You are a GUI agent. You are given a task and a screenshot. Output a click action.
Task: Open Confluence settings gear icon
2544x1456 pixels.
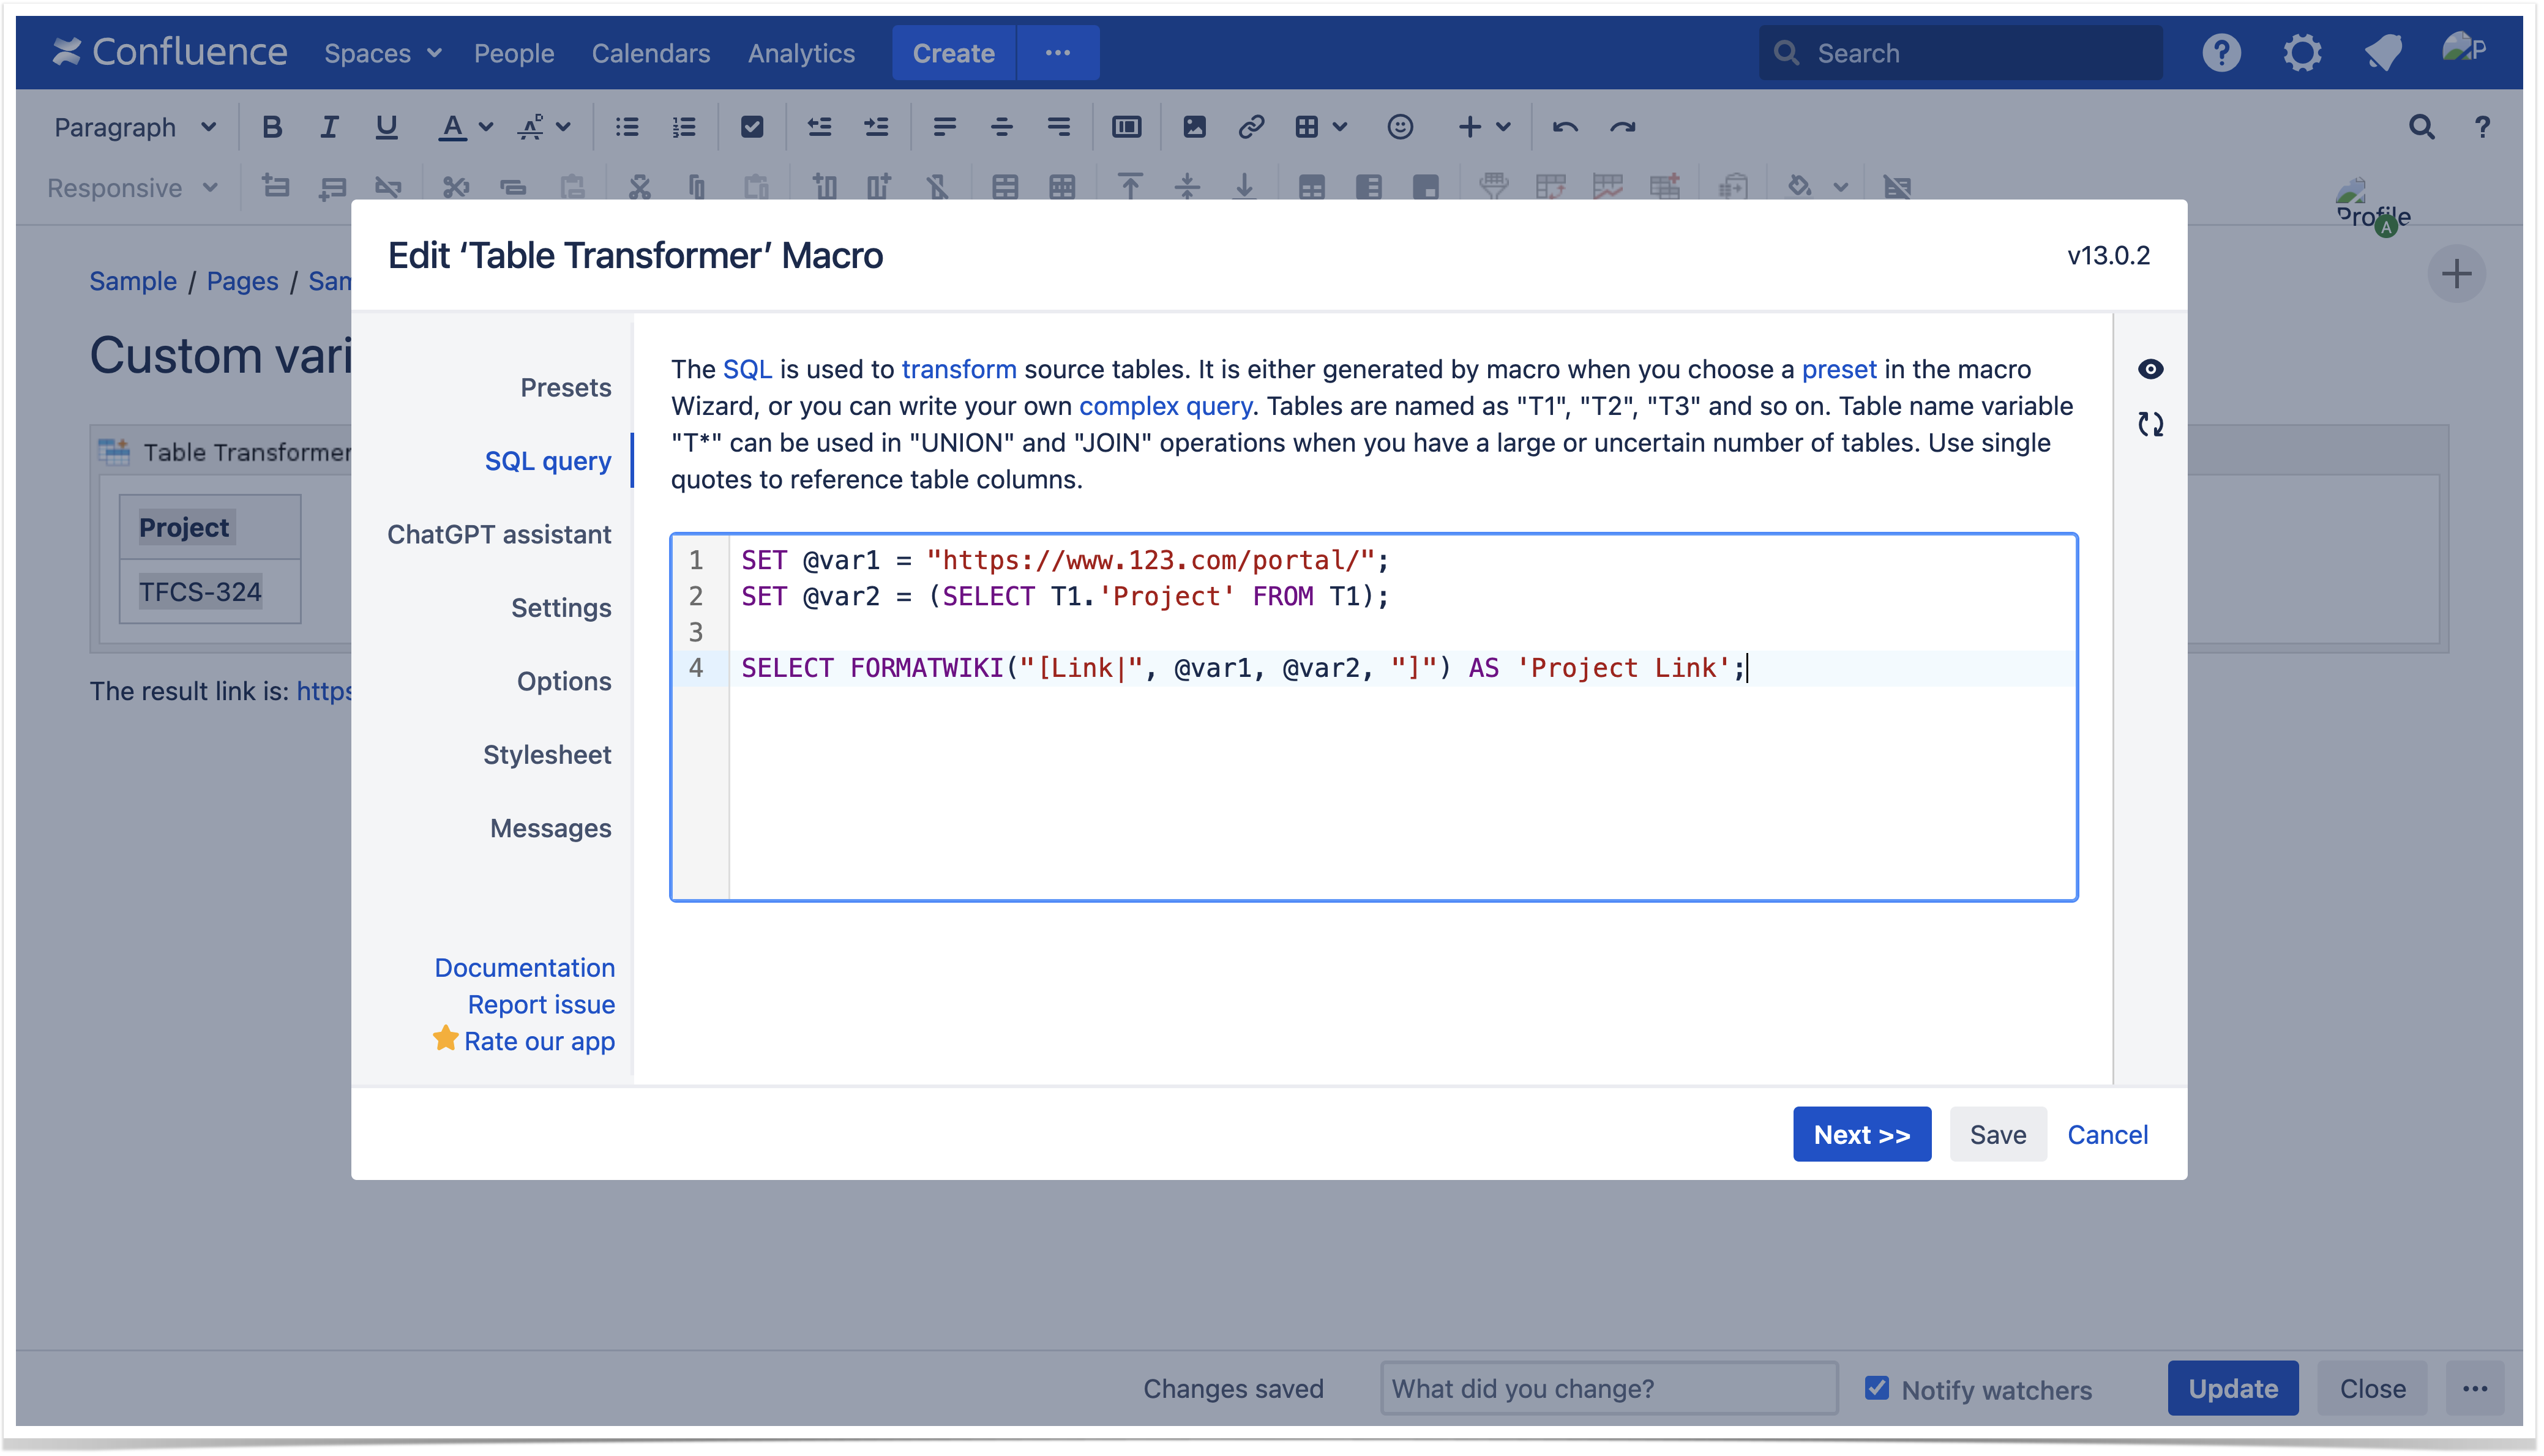tap(2302, 52)
